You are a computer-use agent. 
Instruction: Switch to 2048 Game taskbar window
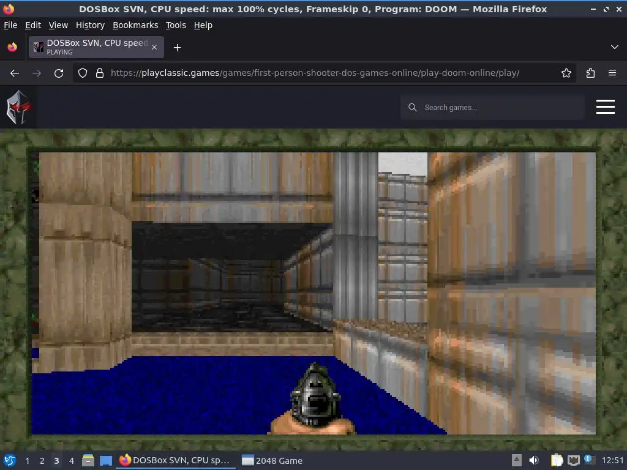pyautogui.click(x=272, y=460)
